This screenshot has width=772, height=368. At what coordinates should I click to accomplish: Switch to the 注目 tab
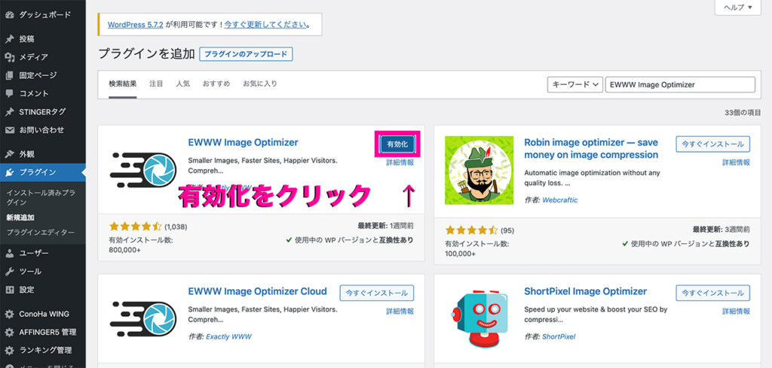156,84
